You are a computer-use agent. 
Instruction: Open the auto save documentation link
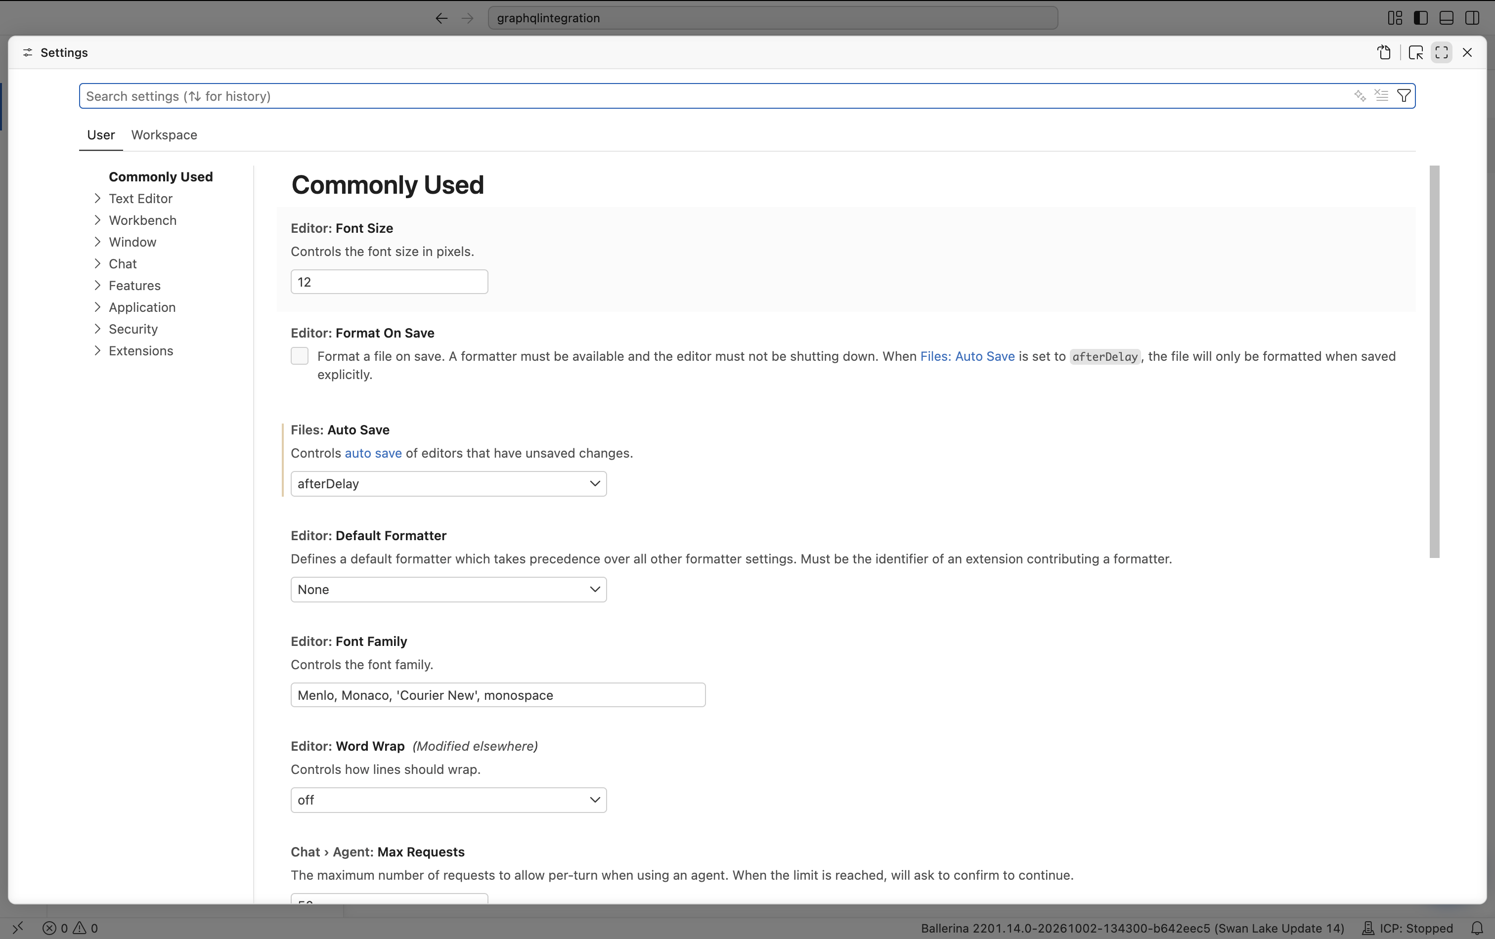373,453
